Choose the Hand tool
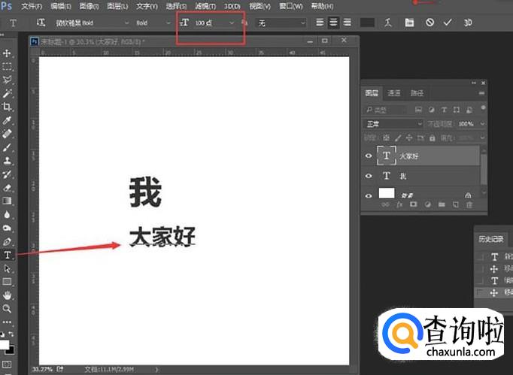This screenshot has width=513, height=375. (8, 295)
